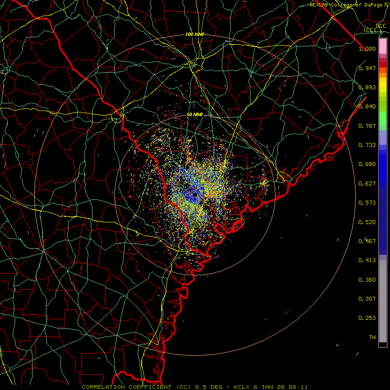Click the 0.627 scale value
The image size is (390, 390).
(x=367, y=184)
